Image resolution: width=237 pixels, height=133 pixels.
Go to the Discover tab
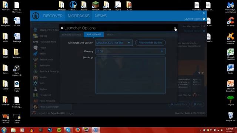(x=53, y=16)
